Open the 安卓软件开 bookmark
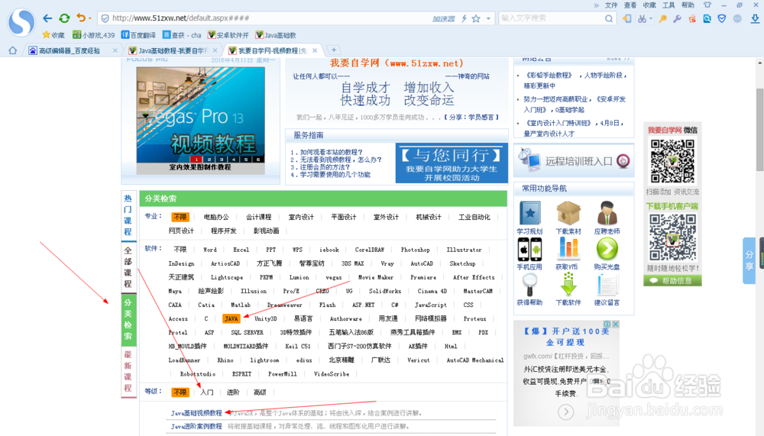The height and width of the screenshot is (436, 764). [228, 35]
